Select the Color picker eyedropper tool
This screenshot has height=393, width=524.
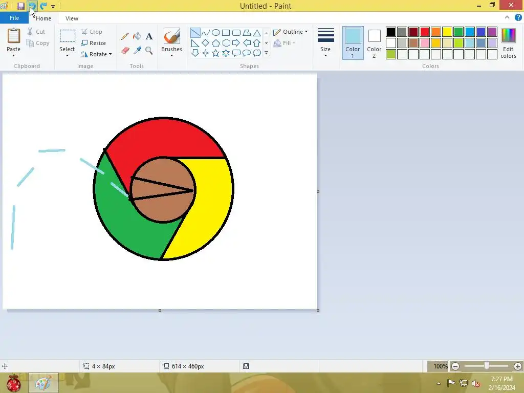[x=137, y=51]
